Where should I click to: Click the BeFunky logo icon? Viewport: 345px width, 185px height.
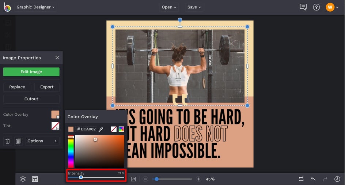tap(7, 7)
